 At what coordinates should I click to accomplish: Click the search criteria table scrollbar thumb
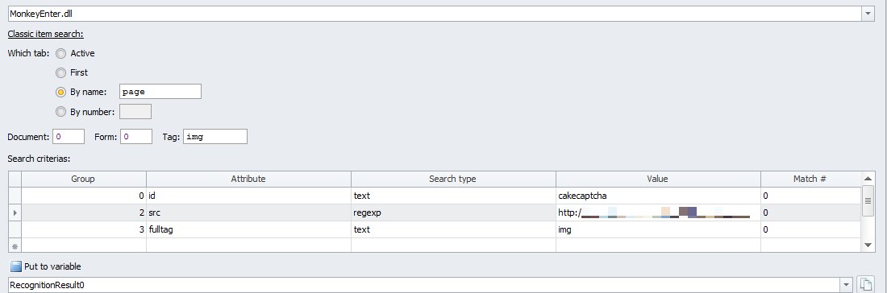(868, 200)
